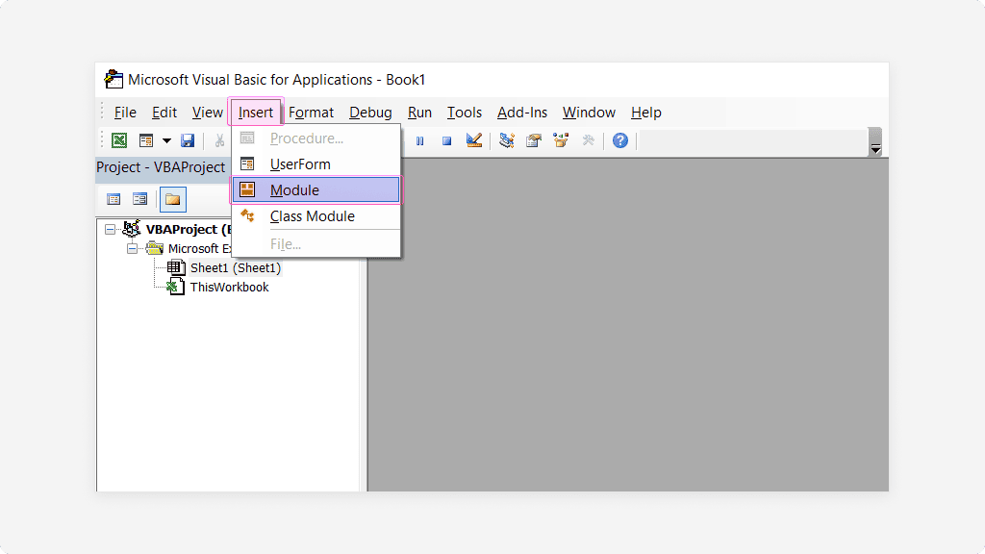Click the VBA application icon in title bar

coord(114,79)
